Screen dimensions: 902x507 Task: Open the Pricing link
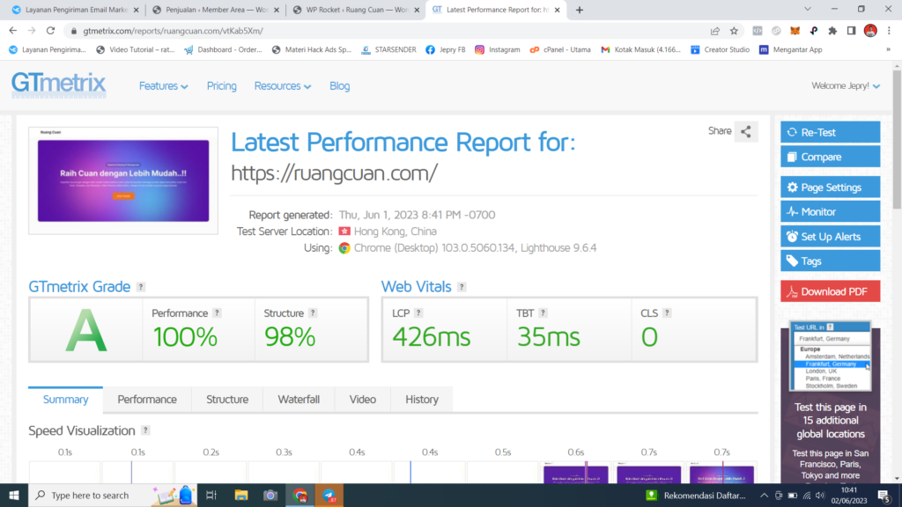coord(221,86)
